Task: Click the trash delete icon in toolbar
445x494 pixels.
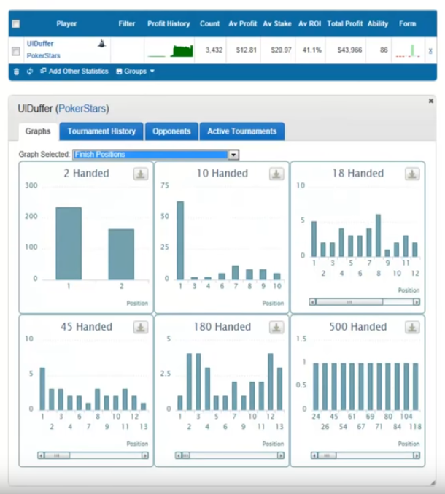Action: [16, 72]
